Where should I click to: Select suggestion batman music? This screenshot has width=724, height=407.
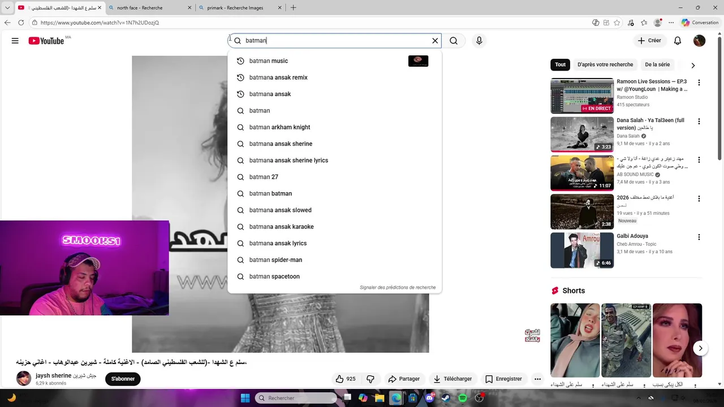click(x=334, y=61)
